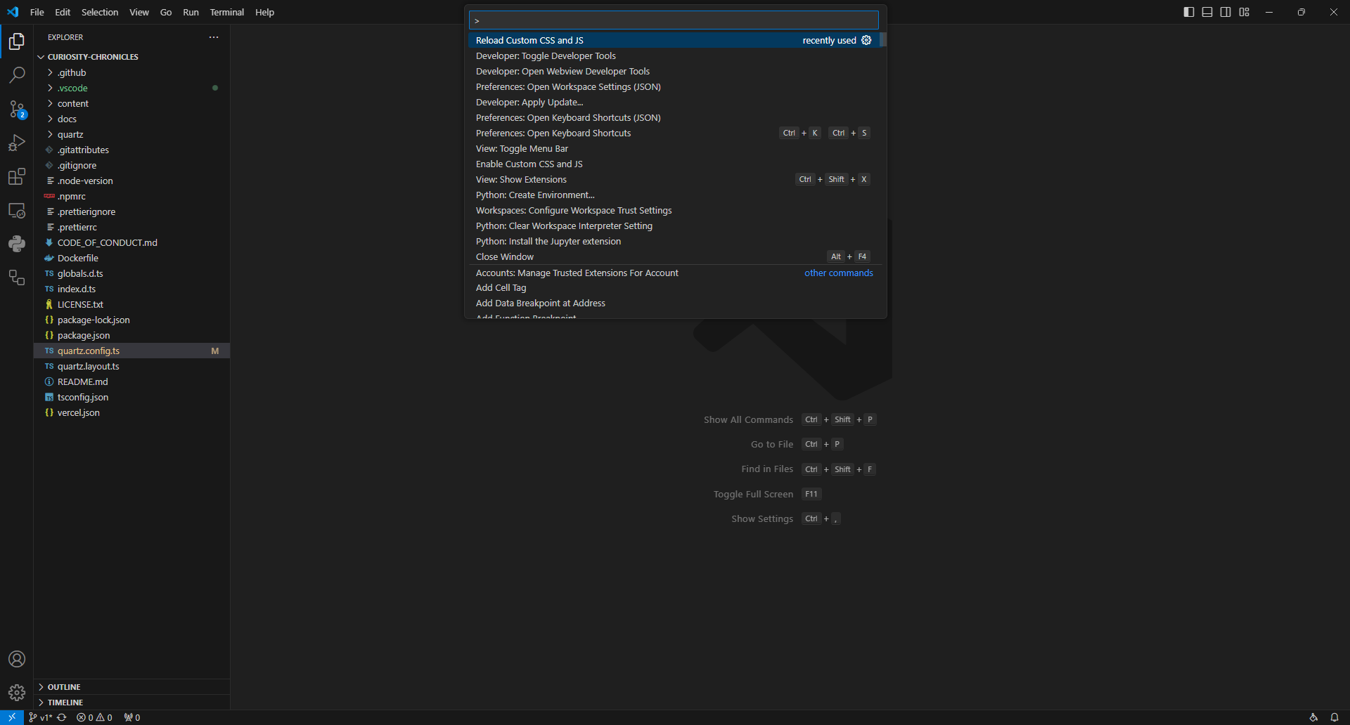Open LICENSE.txt file
This screenshot has height=725, width=1350.
[x=131, y=304]
